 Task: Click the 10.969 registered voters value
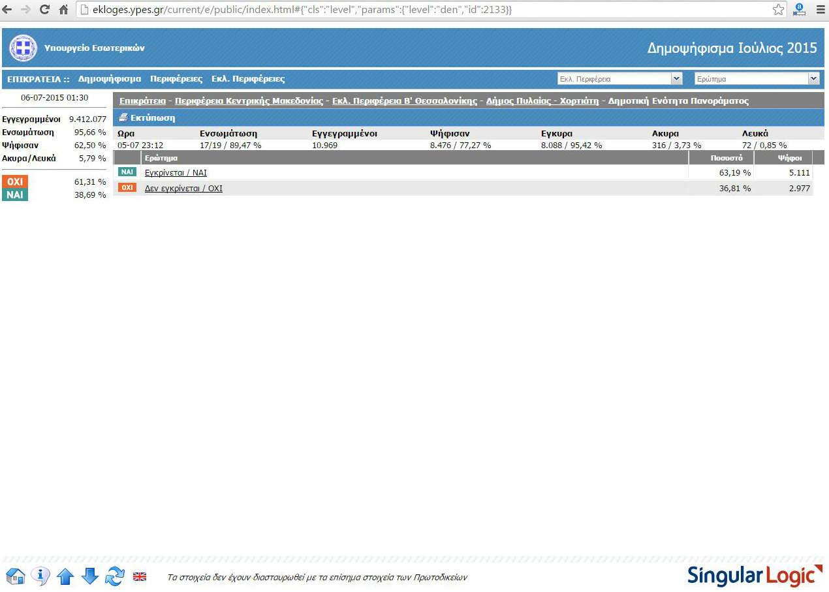[x=325, y=145]
